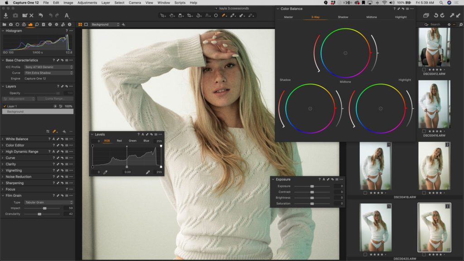Select the Spot removal circle tool
Image resolution: width=464 pixels, height=261 pixels.
tap(216, 15)
